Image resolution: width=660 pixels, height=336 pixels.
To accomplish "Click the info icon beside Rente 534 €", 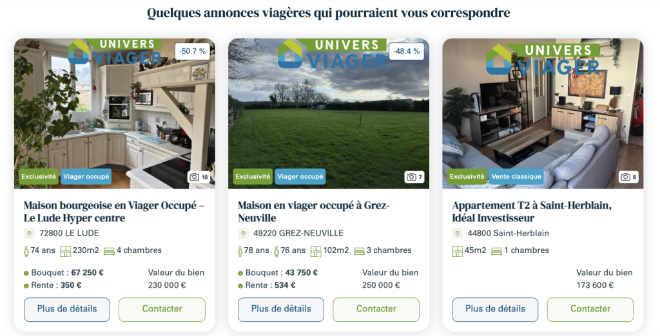I will point(241,286).
